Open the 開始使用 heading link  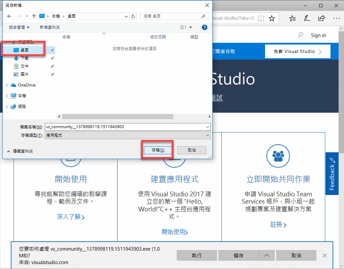point(71,179)
